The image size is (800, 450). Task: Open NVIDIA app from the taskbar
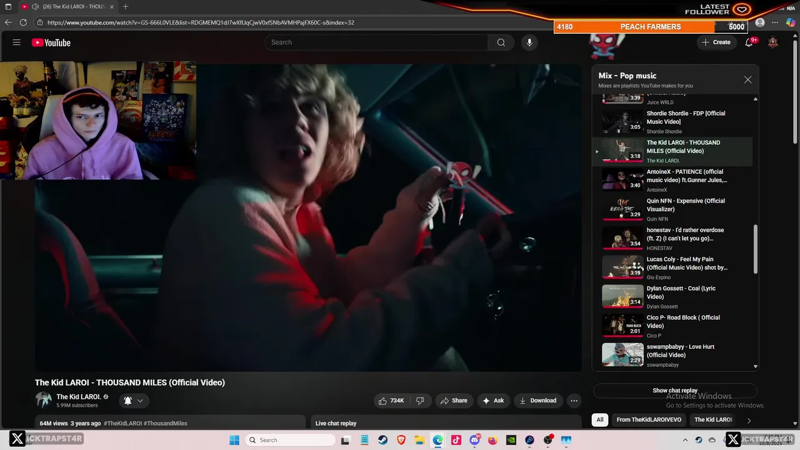coord(511,440)
